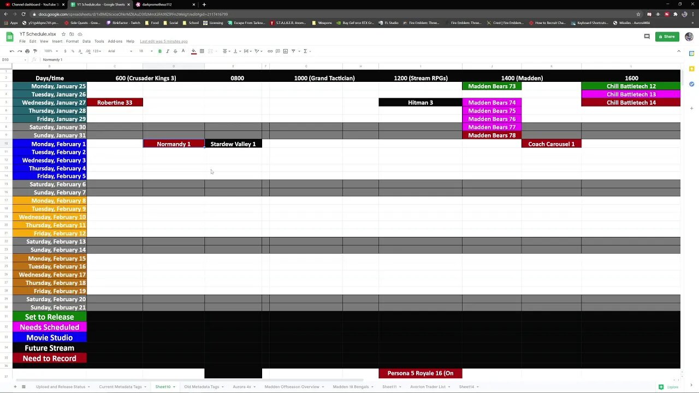Open the Arial font dropdown
This screenshot has width=699, height=393.
(120, 51)
